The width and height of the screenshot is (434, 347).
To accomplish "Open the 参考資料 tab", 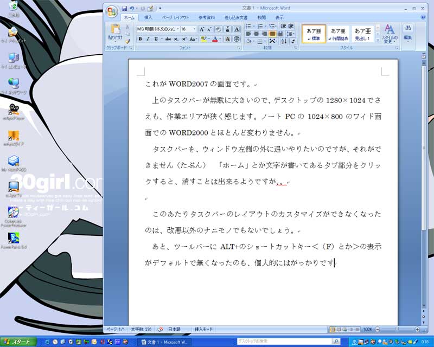I will pos(207,17).
